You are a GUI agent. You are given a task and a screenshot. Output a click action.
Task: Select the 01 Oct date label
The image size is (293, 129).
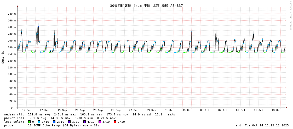169,110
